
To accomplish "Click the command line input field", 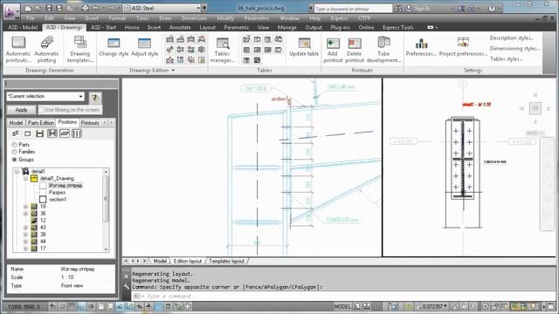I will [342, 297].
